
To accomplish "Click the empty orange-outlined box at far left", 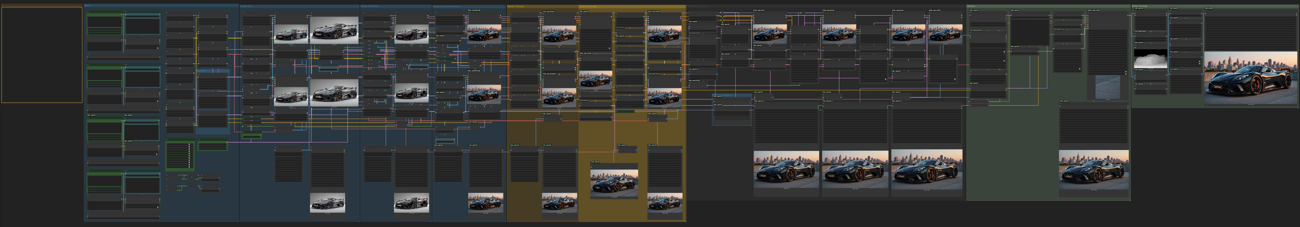I will 42,55.
